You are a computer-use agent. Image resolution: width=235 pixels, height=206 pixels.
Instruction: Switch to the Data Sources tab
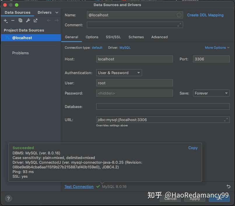[x=17, y=13]
